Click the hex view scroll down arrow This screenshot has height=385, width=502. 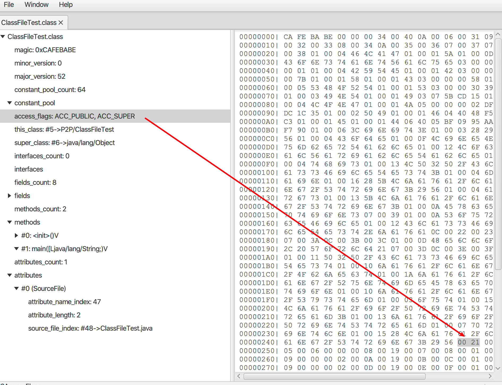[498, 368]
